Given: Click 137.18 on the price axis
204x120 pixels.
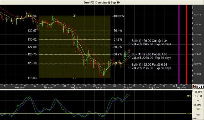Looking at the screenshot, I should click(197, 15).
